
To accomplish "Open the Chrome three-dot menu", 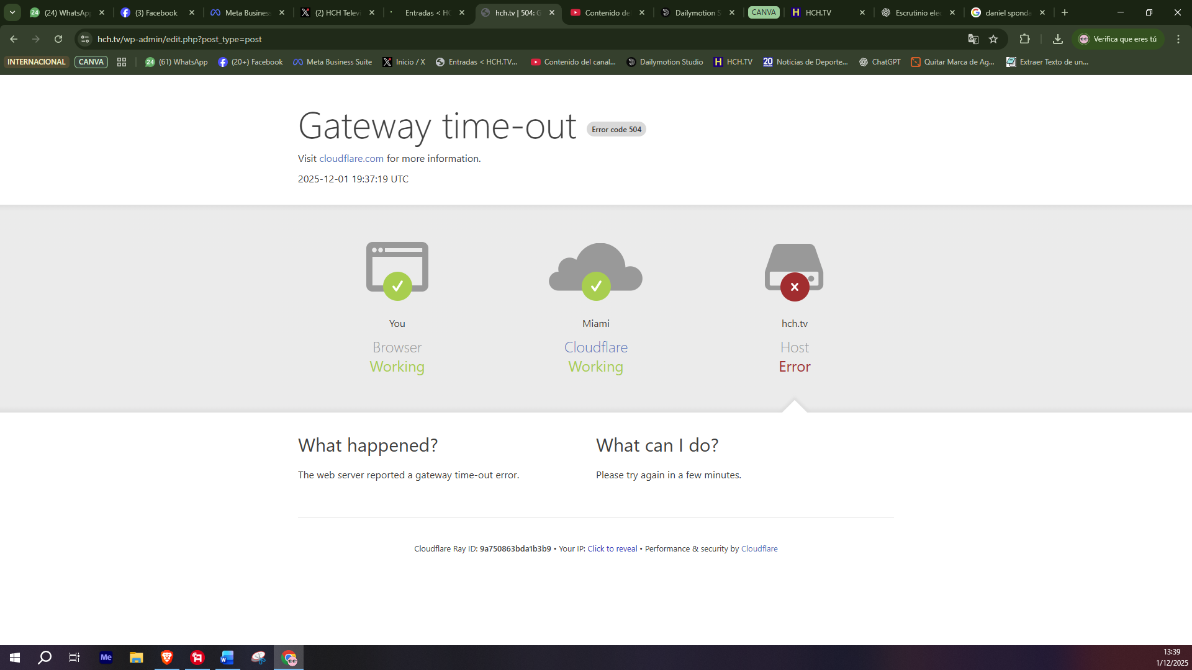I will point(1178,39).
